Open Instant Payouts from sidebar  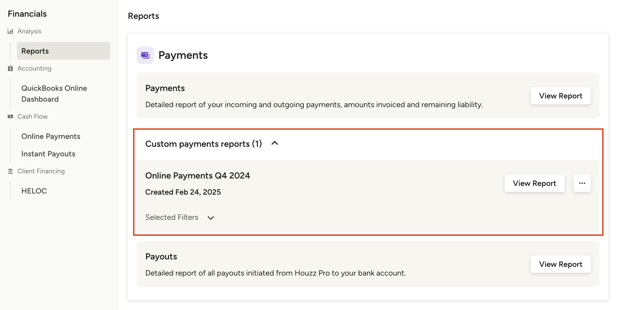pos(48,154)
